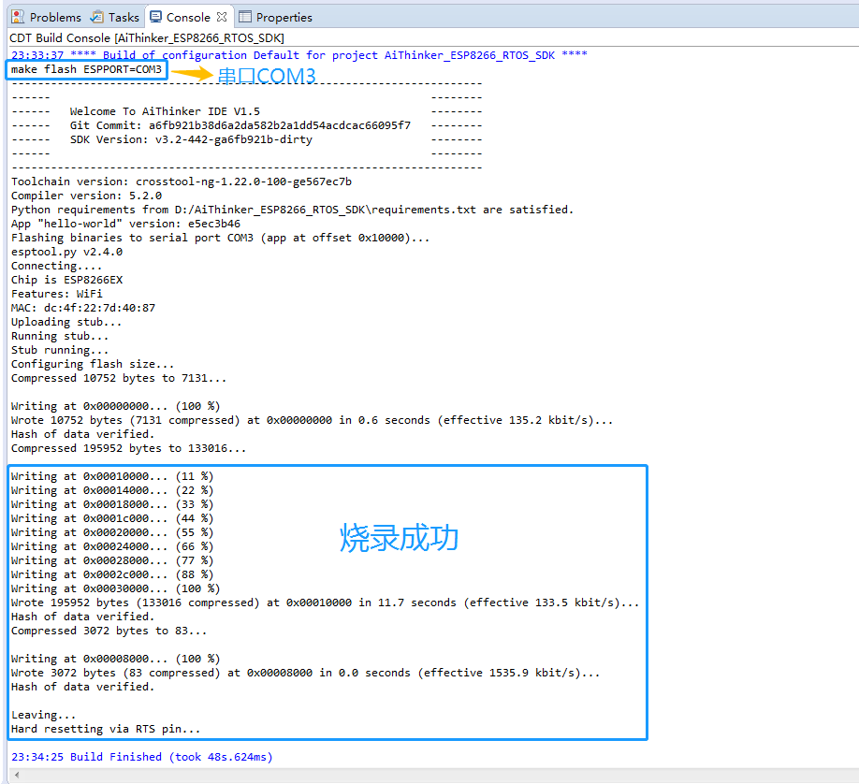This screenshot has height=784, width=859.
Task: Click 'Writing at 0x00018000... (33 %)' line
Action: tap(112, 504)
